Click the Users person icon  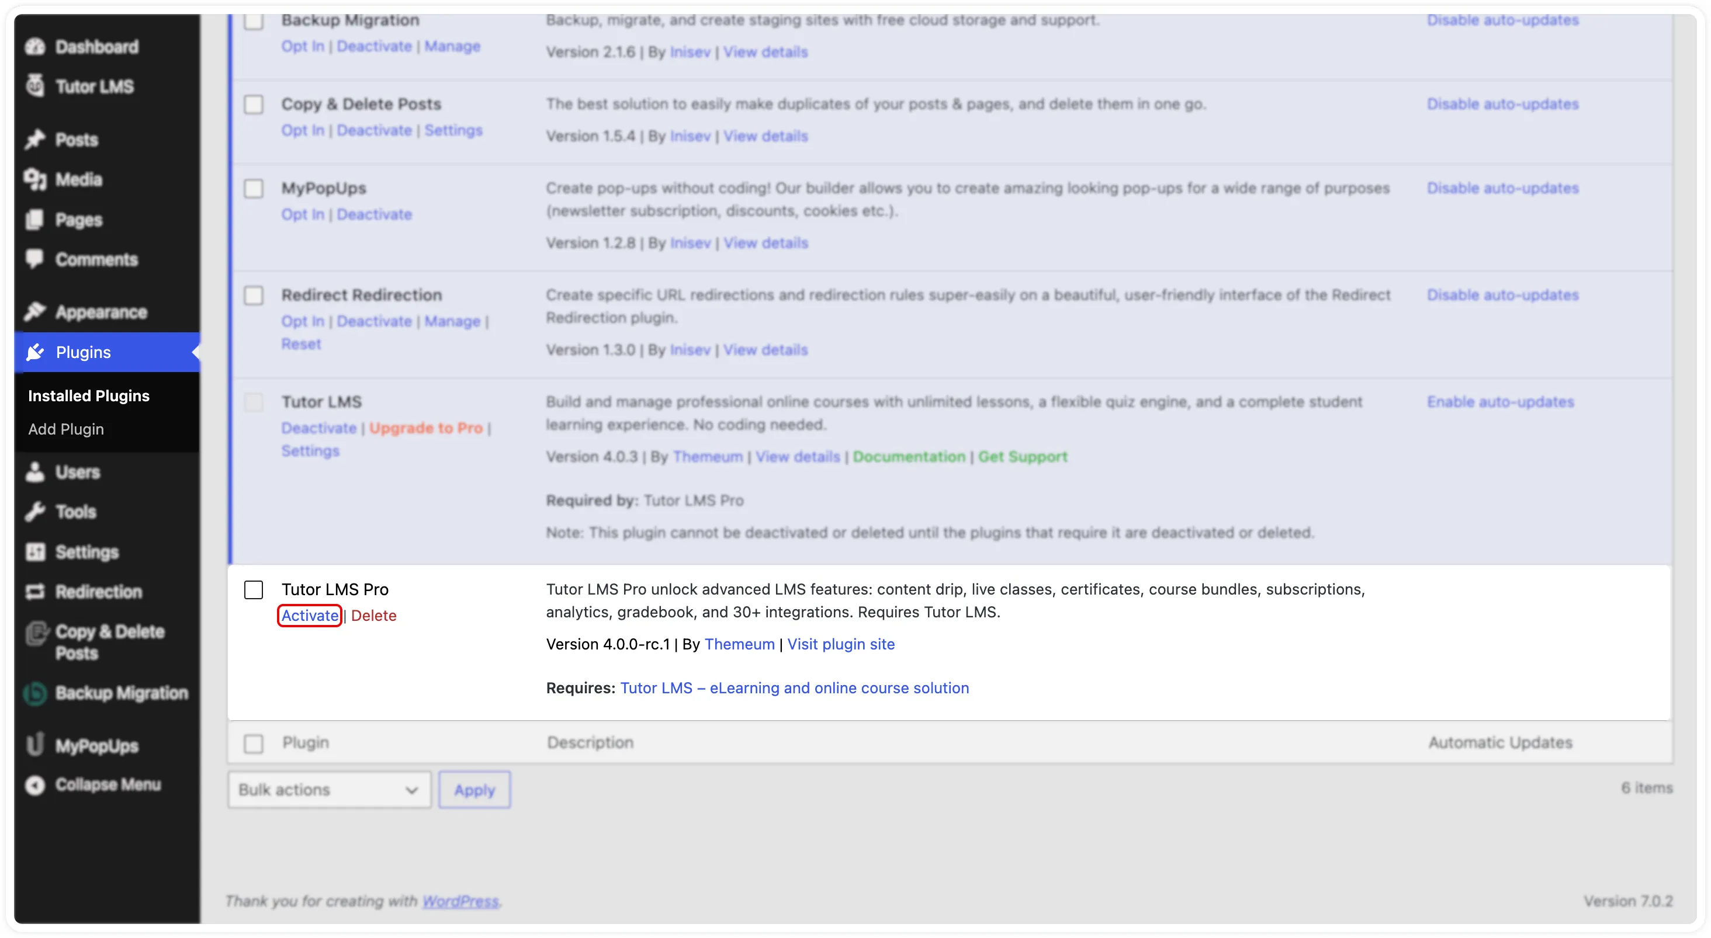34,472
